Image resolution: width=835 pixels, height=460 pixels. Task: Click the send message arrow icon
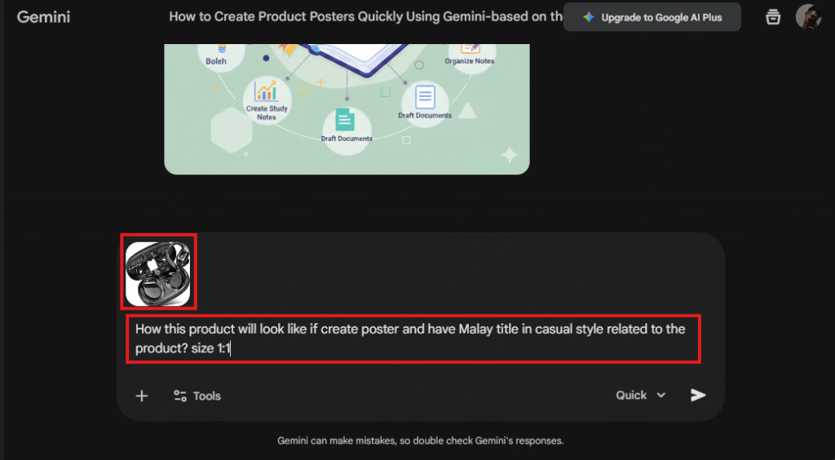coord(698,395)
